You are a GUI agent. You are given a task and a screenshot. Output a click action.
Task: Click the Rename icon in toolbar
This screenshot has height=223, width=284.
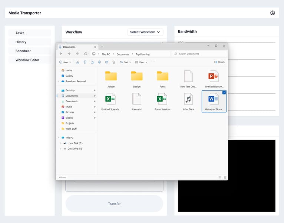coord(99,62)
